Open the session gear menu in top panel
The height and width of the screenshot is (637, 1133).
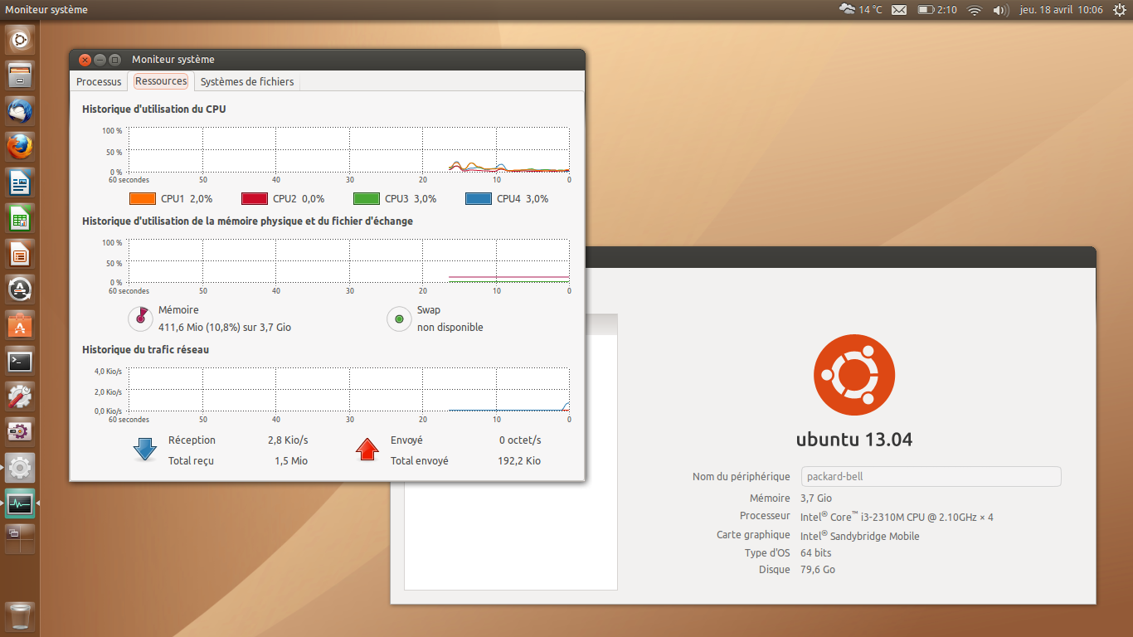point(1121,10)
